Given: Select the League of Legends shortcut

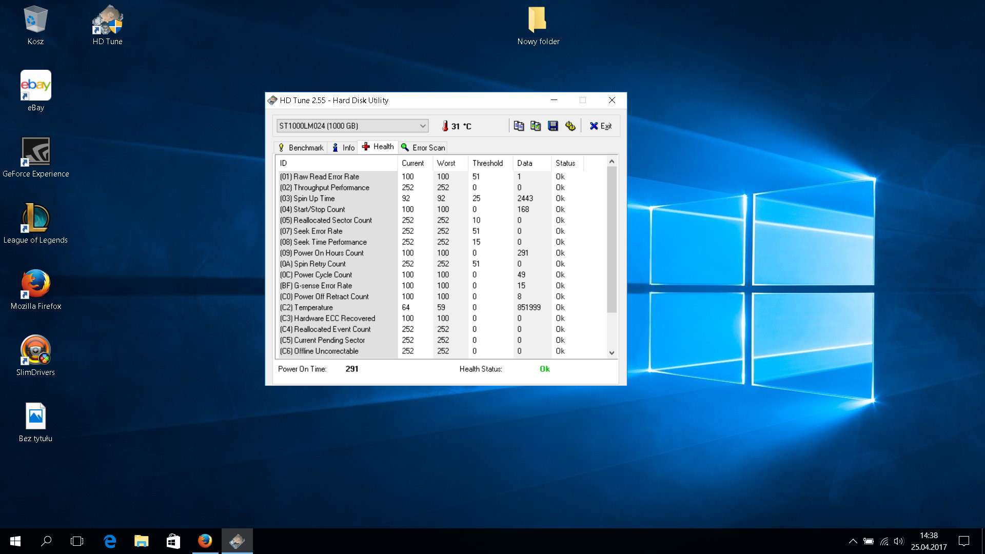Looking at the screenshot, I should point(35,224).
